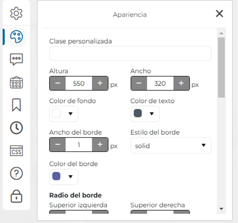Click the Clase personalizada text field

point(130,53)
